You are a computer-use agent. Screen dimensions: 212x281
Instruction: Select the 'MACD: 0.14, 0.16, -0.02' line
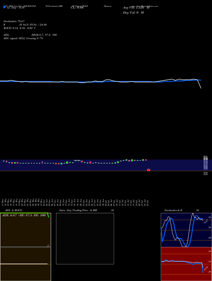20,28
